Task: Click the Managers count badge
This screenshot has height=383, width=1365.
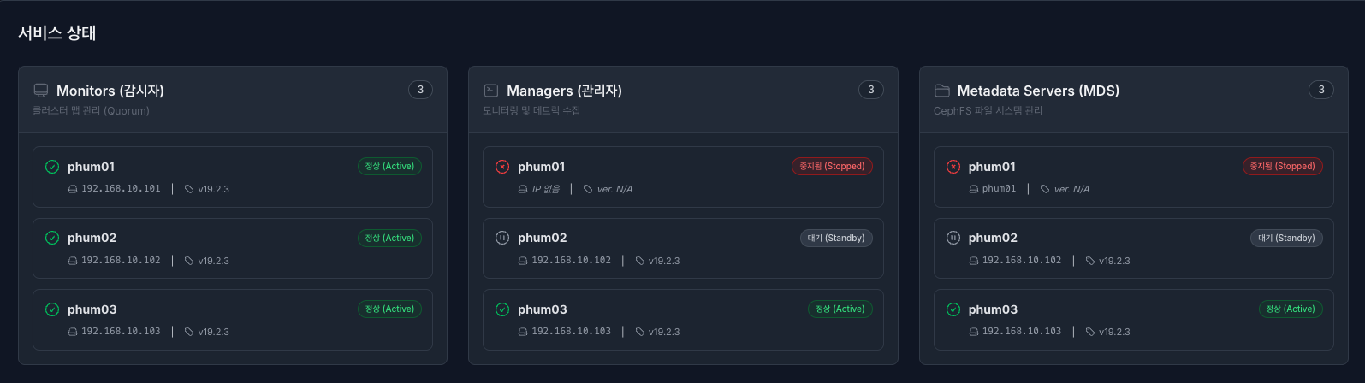Action: (x=870, y=90)
